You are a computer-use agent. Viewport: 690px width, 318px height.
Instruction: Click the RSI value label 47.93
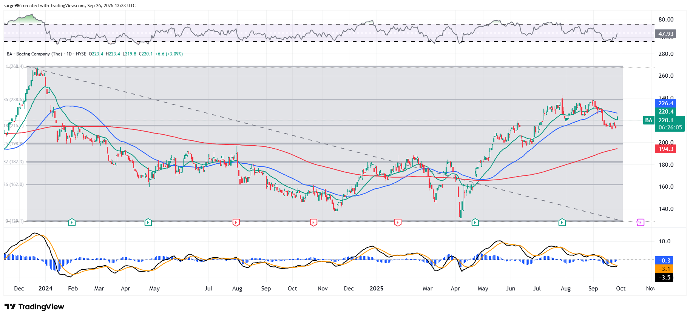coord(665,34)
